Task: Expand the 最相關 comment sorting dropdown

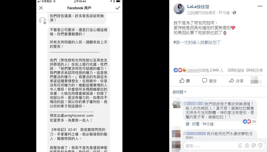Action: (x=179, y=92)
